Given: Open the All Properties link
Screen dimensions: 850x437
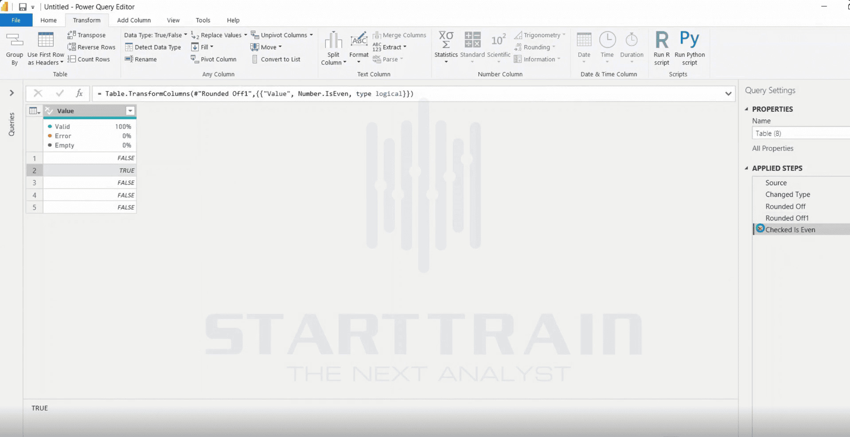Looking at the screenshot, I should (772, 148).
